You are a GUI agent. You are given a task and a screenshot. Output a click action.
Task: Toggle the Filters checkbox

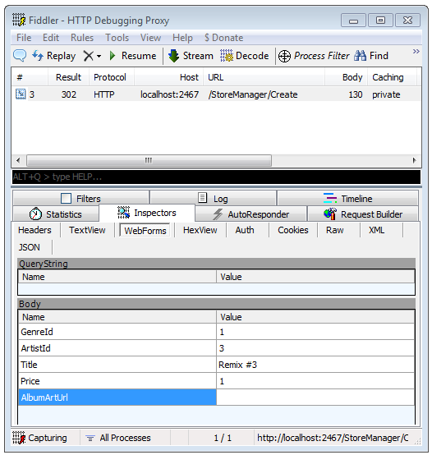67,198
